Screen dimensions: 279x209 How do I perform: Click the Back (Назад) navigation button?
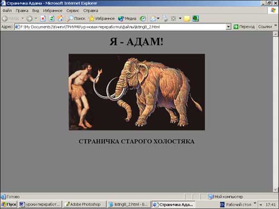pyautogui.click(x=11, y=18)
